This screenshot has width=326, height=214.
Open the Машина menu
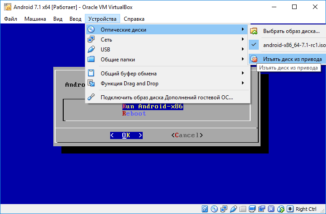tap(35, 19)
